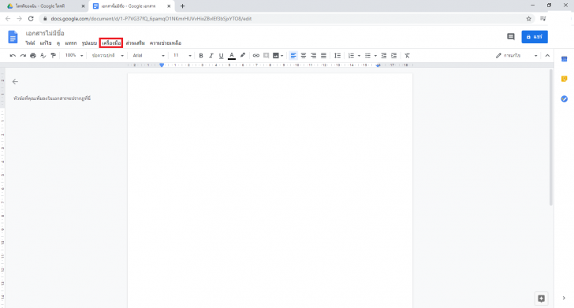Open the Arial font dropdown
Image resolution: width=574 pixels, height=308 pixels.
(x=148, y=56)
